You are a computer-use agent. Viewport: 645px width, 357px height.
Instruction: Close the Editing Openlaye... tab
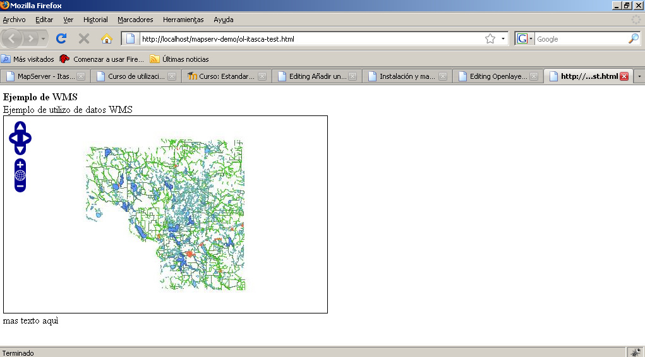click(533, 76)
